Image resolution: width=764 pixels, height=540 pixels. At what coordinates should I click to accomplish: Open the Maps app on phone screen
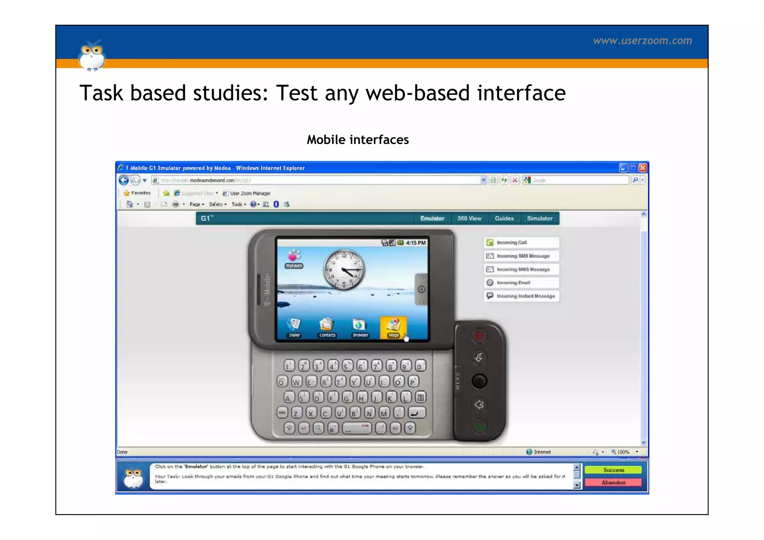point(393,327)
